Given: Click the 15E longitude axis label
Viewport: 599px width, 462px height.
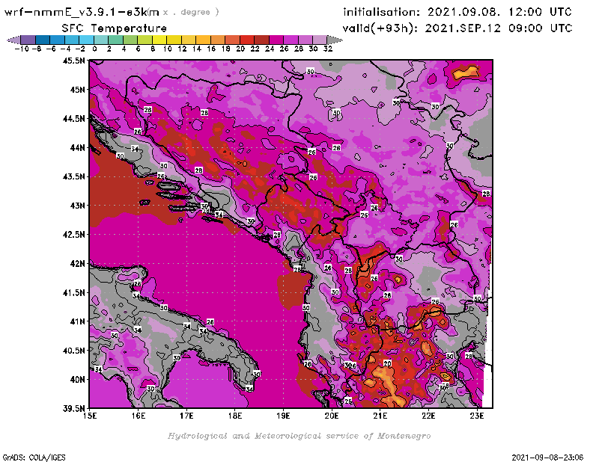Looking at the screenshot, I should pos(91,416).
